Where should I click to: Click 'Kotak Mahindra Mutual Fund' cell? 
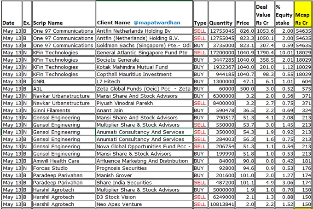point(145,67)
